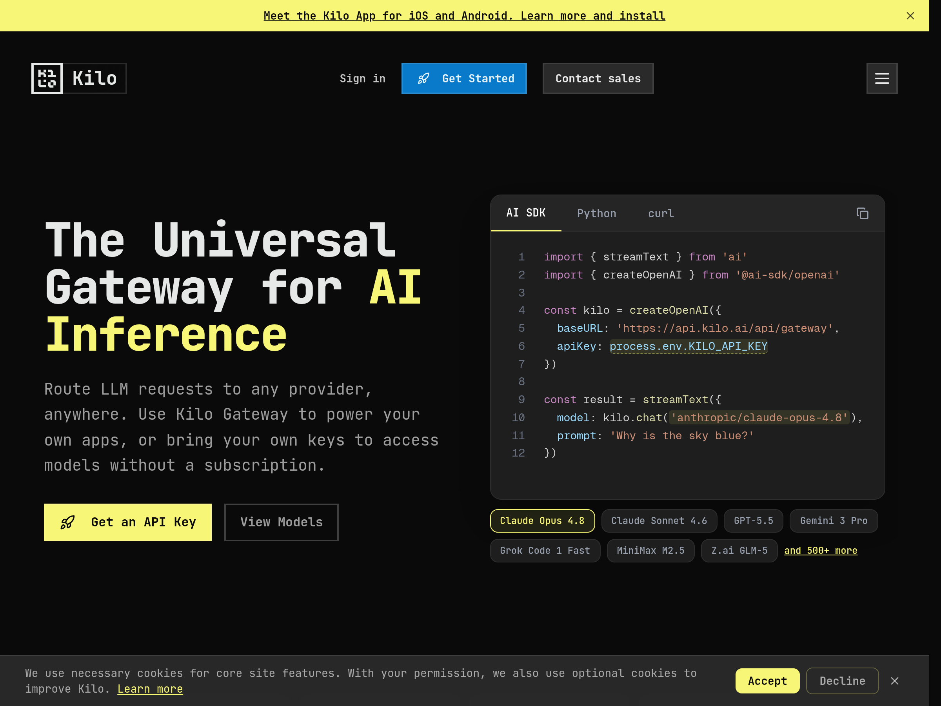Open the cookie Learn more link
Viewport: 941px width, 706px height.
tap(150, 689)
